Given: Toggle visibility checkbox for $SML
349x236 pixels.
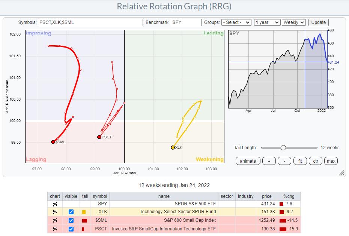Looking at the screenshot, I should tap(71, 220).
